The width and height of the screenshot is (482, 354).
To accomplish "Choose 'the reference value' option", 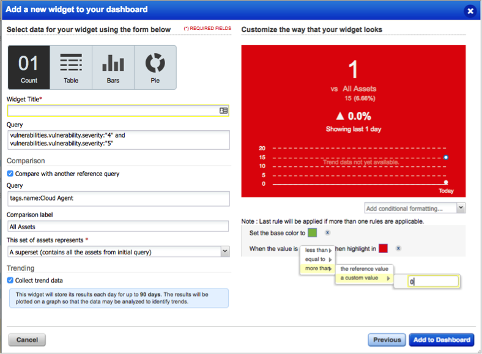I will (x=365, y=269).
